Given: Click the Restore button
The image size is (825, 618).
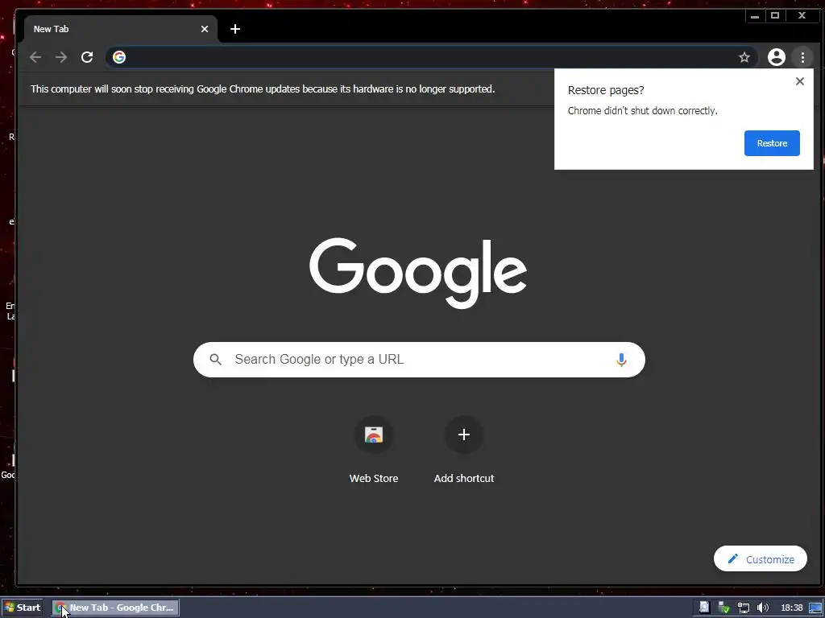Looking at the screenshot, I should tap(772, 143).
